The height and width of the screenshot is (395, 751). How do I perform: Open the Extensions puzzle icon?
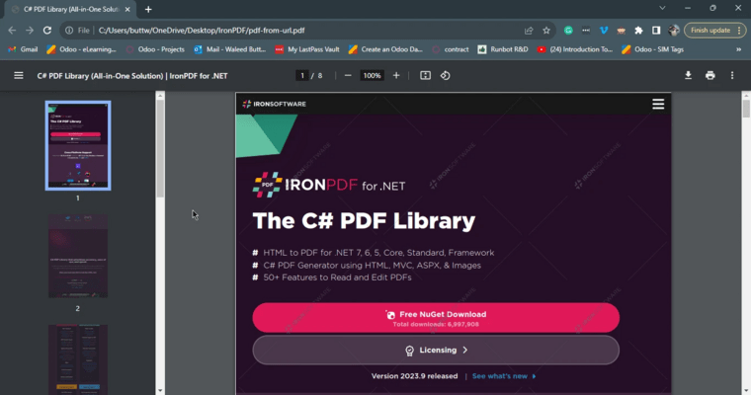point(638,31)
